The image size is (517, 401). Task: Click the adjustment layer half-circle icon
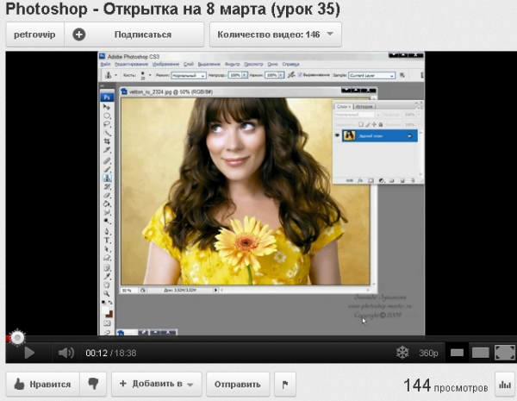382,180
